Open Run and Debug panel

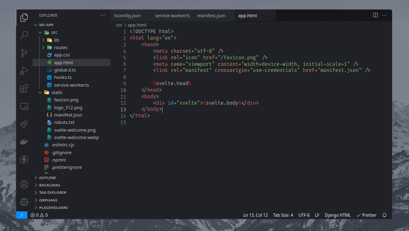(x=24, y=71)
